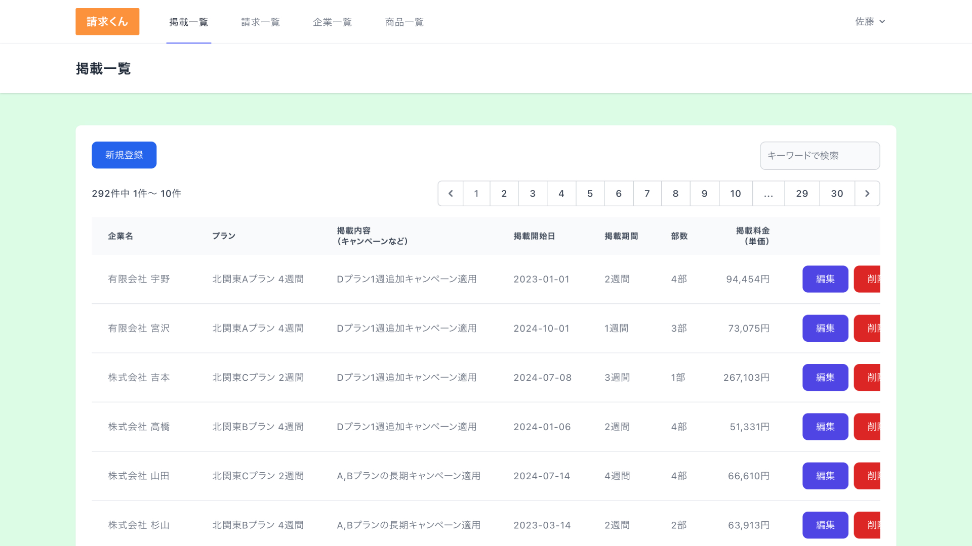Screen dimensions: 972x546
Task: Click the 新規登録 button
Action: [124, 155]
